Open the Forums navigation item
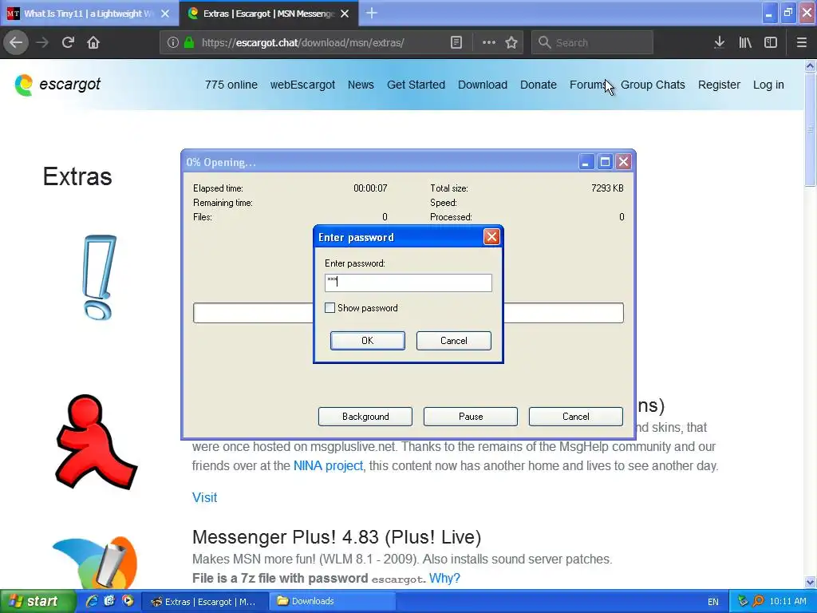This screenshot has height=613, width=817. click(x=589, y=85)
